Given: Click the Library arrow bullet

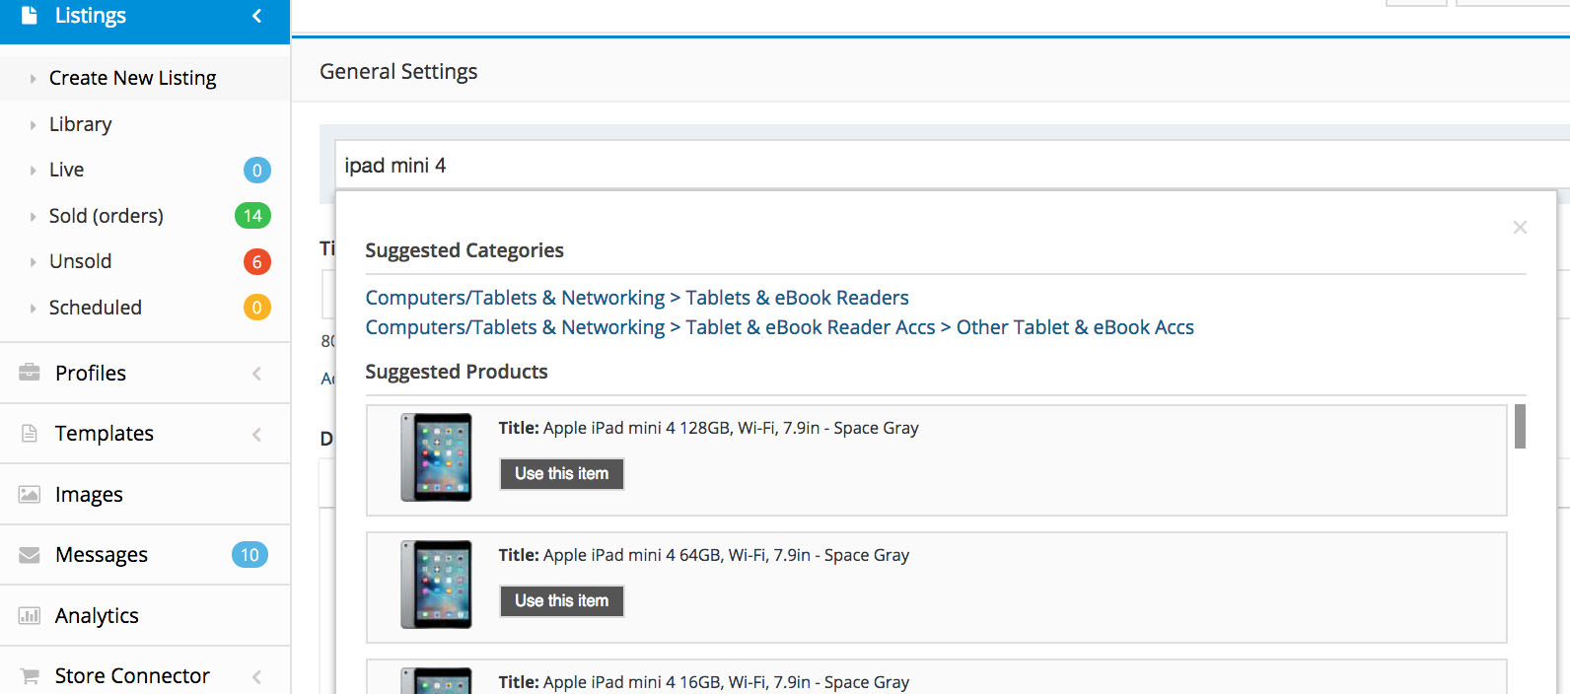Looking at the screenshot, I should [x=33, y=125].
